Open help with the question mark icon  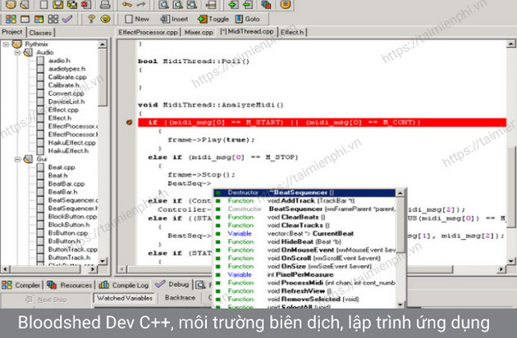click(x=91, y=19)
